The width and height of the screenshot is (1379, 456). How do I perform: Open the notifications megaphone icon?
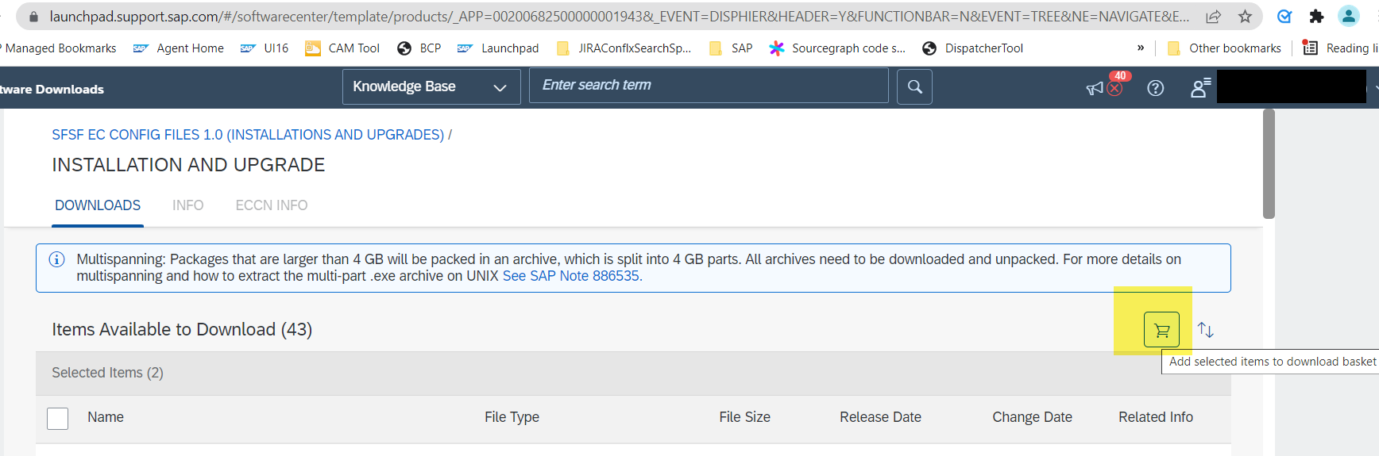1095,88
